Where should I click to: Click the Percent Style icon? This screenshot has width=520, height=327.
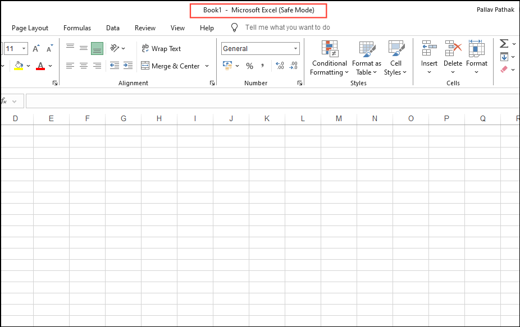point(249,66)
